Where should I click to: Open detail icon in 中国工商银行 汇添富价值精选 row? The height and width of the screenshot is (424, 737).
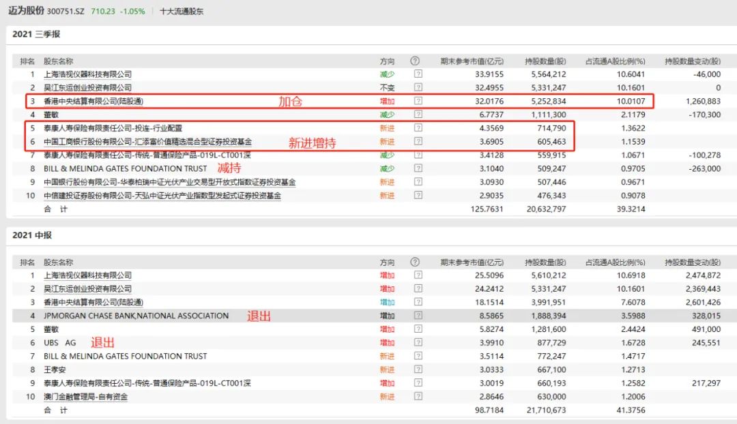(x=418, y=142)
